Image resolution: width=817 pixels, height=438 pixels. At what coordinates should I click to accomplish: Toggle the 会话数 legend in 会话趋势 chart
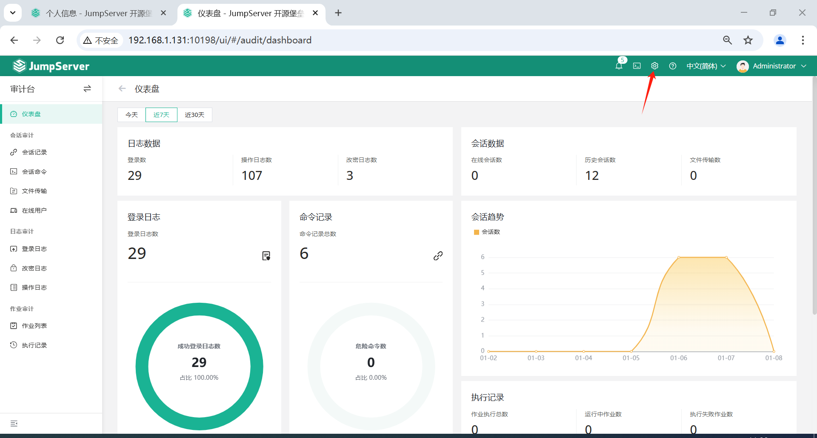[x=487, y=232]
